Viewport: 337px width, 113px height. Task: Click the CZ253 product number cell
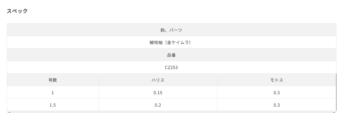[x=172, y=67]
